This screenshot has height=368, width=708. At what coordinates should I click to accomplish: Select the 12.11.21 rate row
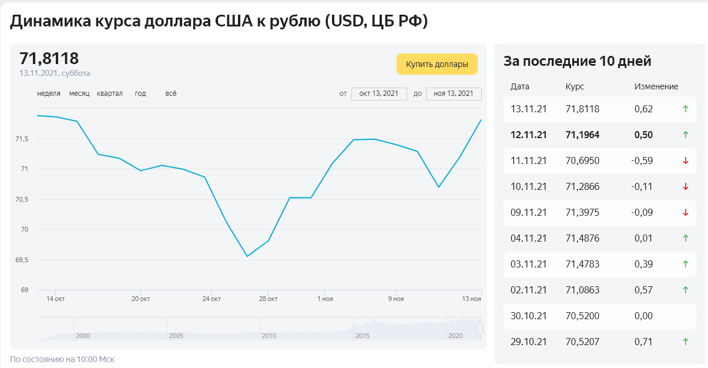click(x=599, y=135)
